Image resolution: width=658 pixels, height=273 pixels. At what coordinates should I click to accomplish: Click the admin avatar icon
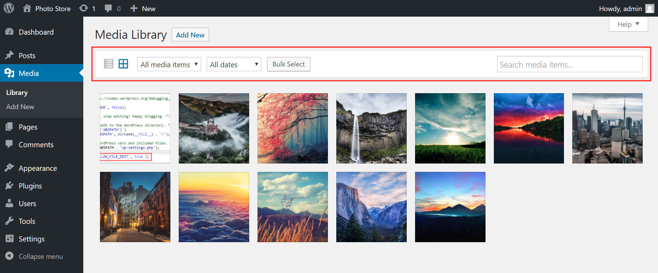pos(650,8)
